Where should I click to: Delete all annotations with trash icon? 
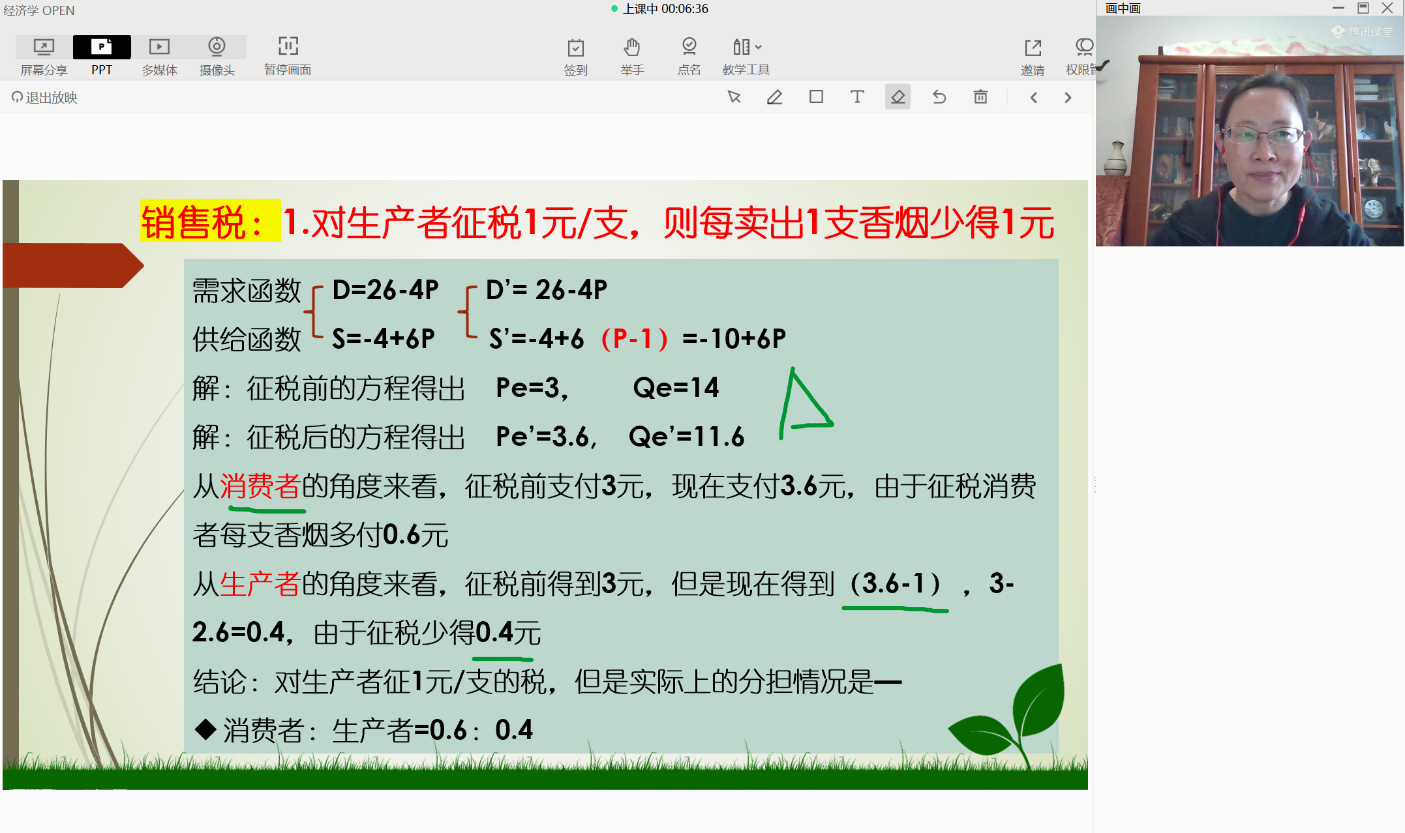[980, 97]
